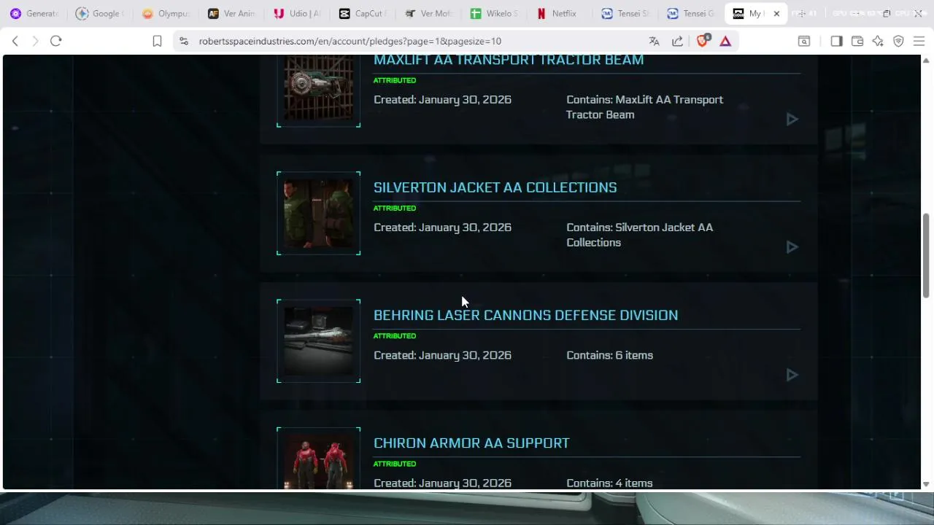
Task: Click 'Contains: MaxLift AA Transport Tractor Beam' text
Action: 645,107
